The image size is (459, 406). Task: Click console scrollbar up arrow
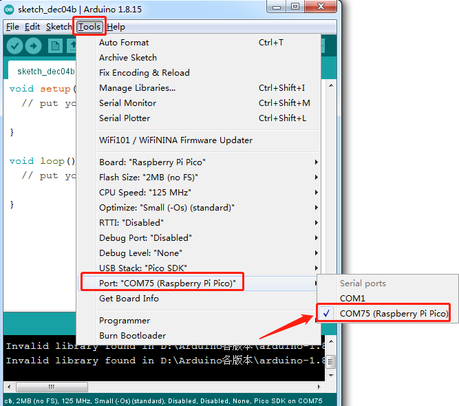(331, 341)
